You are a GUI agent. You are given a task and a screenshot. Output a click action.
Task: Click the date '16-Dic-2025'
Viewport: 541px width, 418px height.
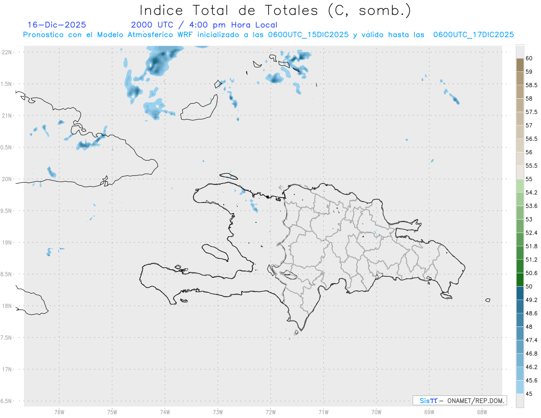(x=57, y=25)
